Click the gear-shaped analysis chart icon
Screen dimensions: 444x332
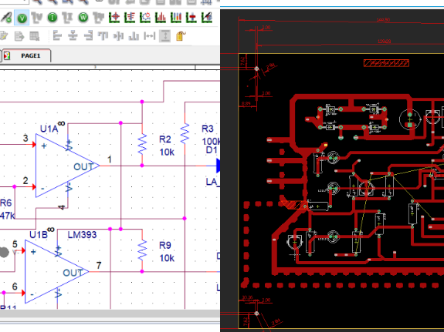[x=145, y=18]
